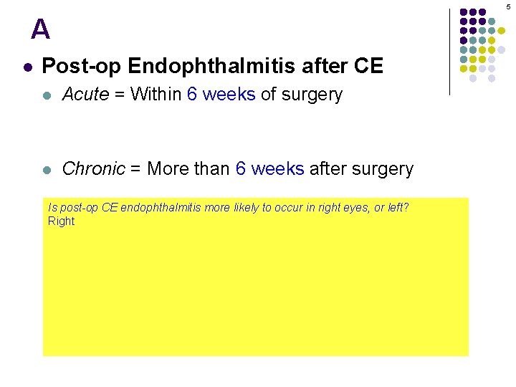Click the words 'after surgery' in the Chronic line
This screenshot has height=387, width=516.
pyautogui.click(x=361, y=169)
